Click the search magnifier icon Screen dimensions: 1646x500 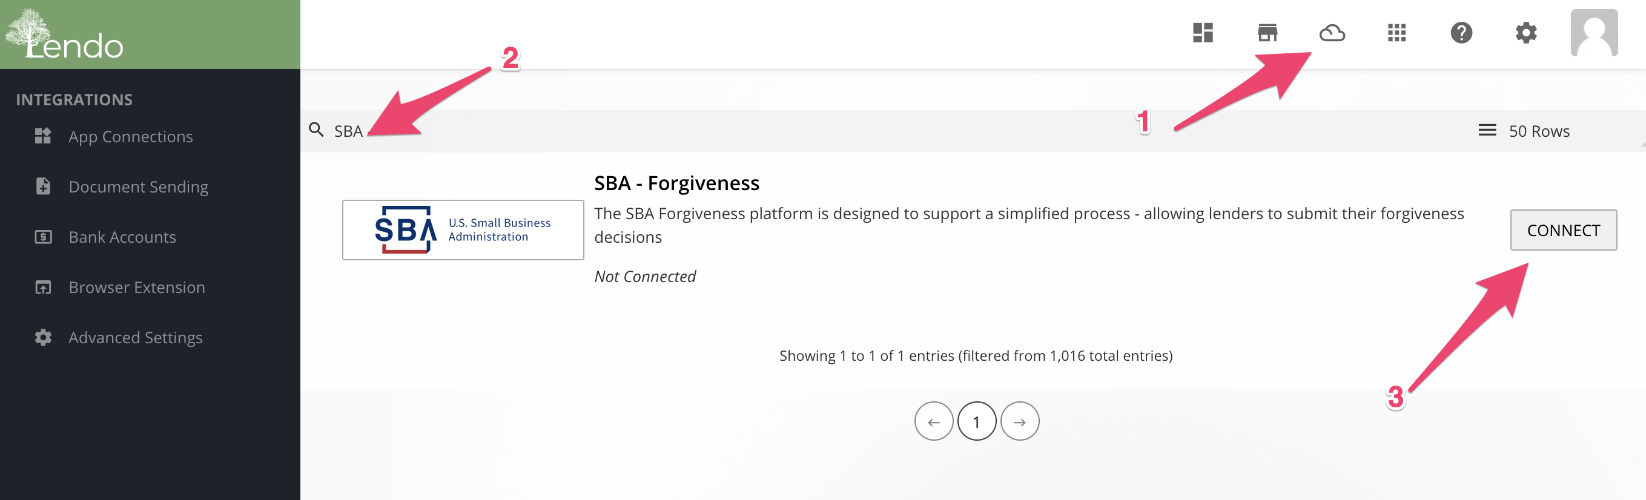click(316, 130)
